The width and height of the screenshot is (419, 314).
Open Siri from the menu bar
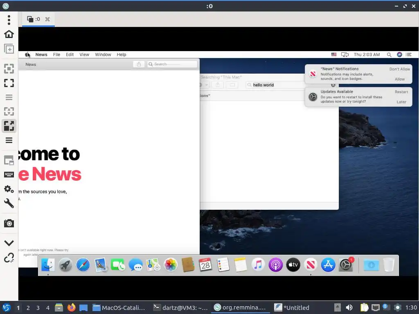click(x=399, y=54)
